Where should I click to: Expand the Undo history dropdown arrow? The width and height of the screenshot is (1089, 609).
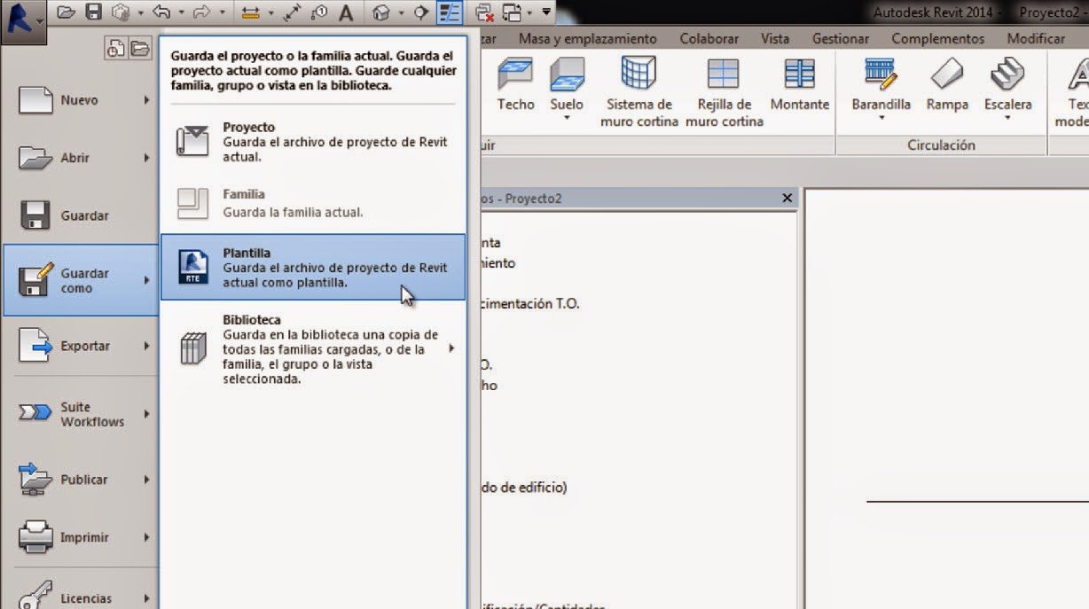(x=181, y=12)
